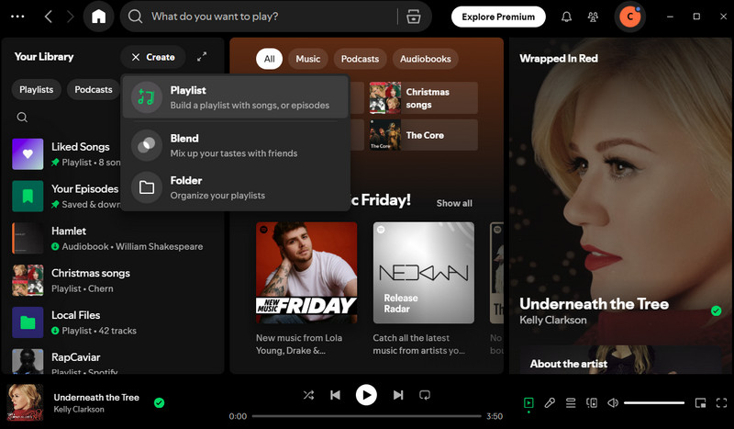
Task: Toggle Now Playing view
Action: pos(528,402)
